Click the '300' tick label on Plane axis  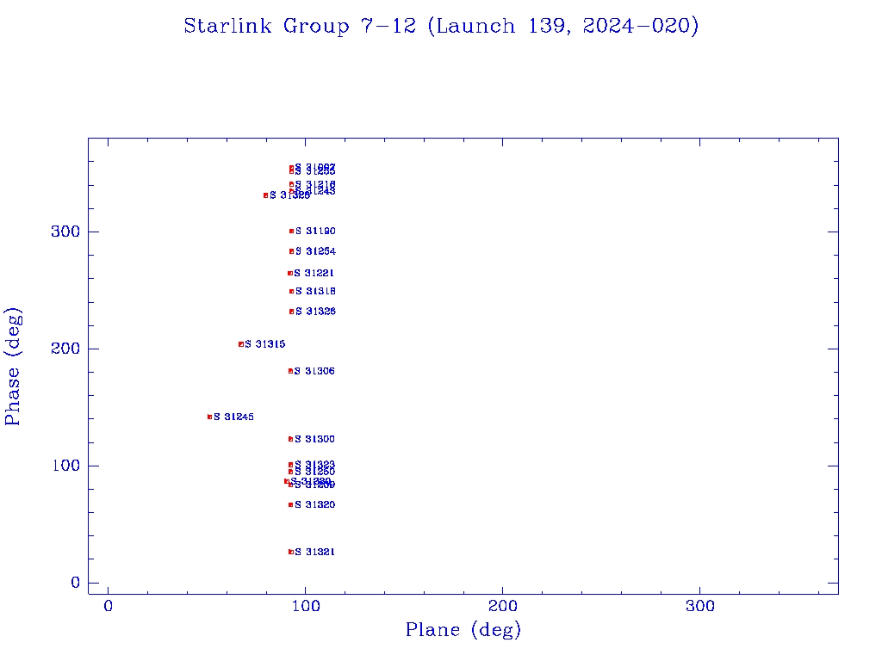699,606
